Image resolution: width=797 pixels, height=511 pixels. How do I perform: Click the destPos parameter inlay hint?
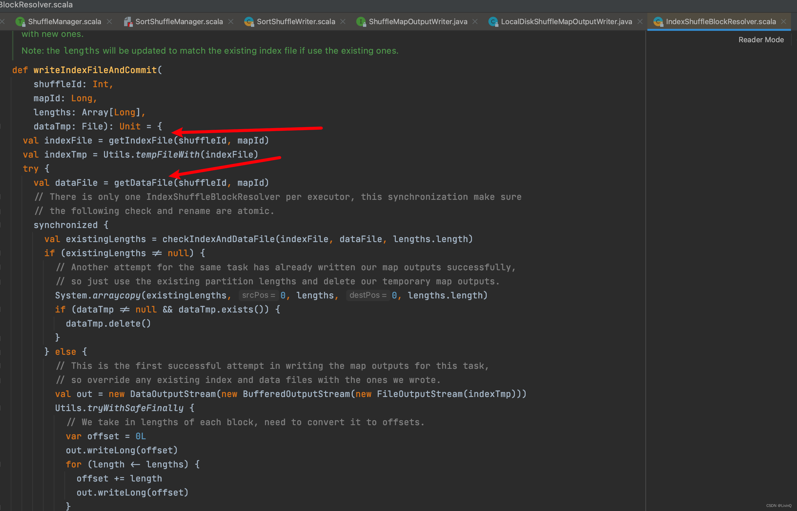(368, 295)
